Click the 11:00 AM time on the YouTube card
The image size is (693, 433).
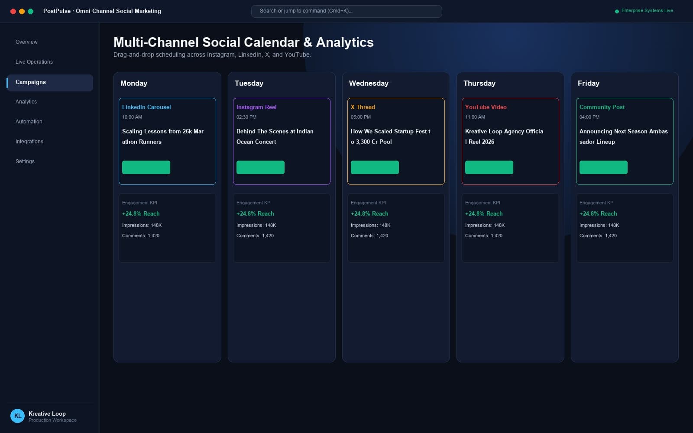475,117
